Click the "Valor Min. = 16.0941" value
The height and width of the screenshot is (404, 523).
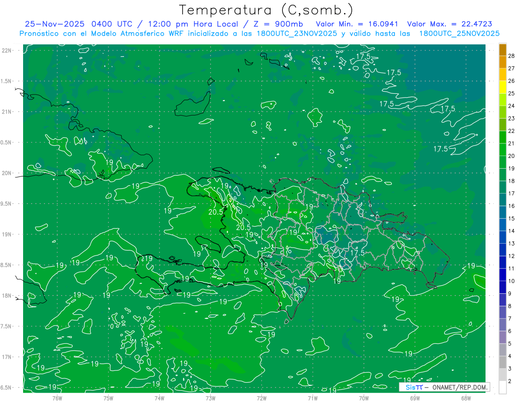(357, 24)
